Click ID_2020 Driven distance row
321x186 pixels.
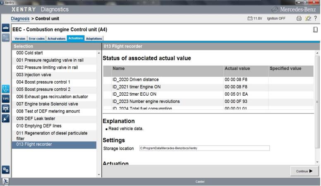(208, 80)
